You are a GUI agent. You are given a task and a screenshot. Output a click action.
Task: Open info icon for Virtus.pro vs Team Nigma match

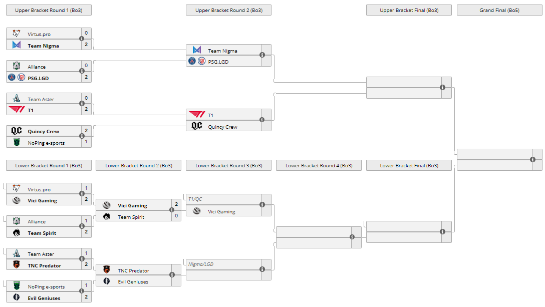click(x=82, y=39)
